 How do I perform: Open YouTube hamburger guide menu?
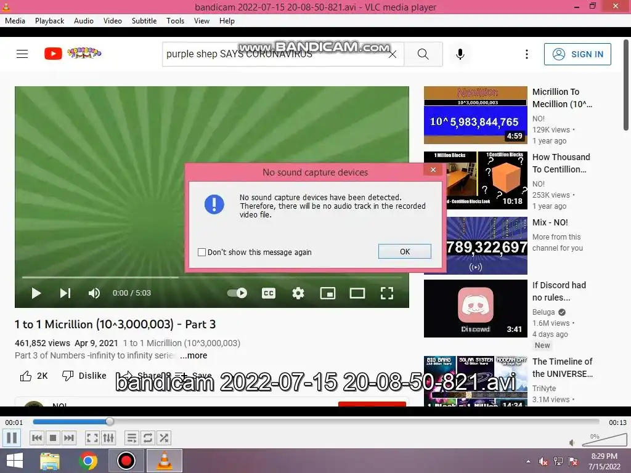(x=22, y=54)
